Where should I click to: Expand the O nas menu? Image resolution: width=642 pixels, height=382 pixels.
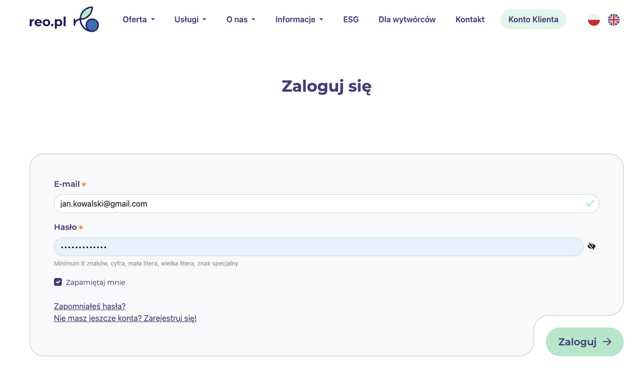tap(241, 20)
